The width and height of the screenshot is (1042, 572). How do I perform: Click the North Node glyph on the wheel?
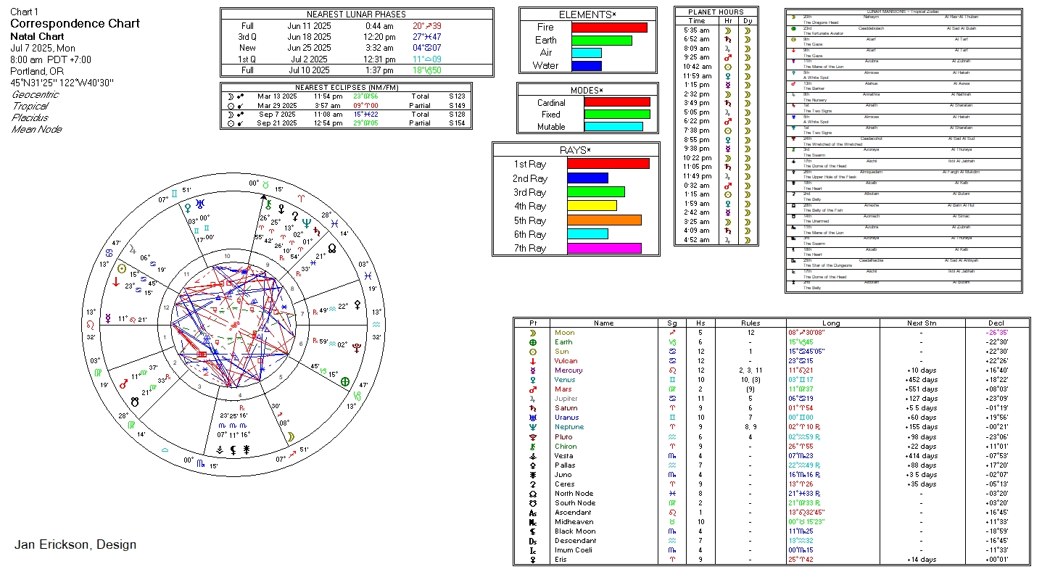(x=332, y=247)
